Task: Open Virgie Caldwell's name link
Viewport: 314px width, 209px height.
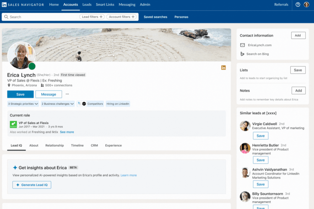Action: (x=265, y=124)
